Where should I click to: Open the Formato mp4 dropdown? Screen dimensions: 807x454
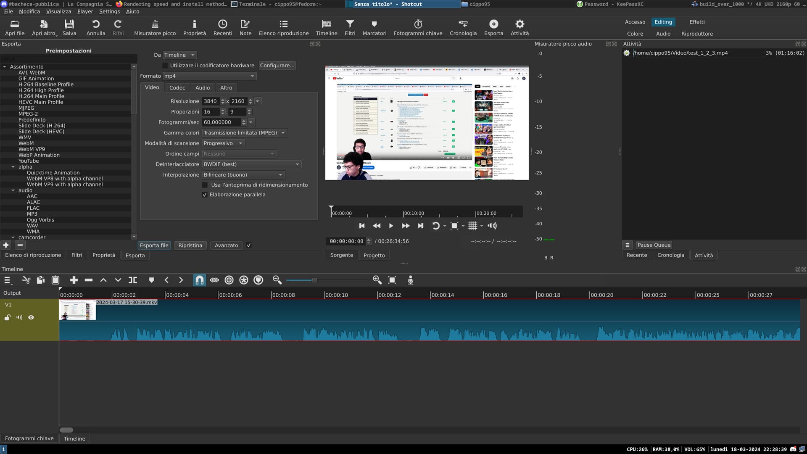coord(209,76)
